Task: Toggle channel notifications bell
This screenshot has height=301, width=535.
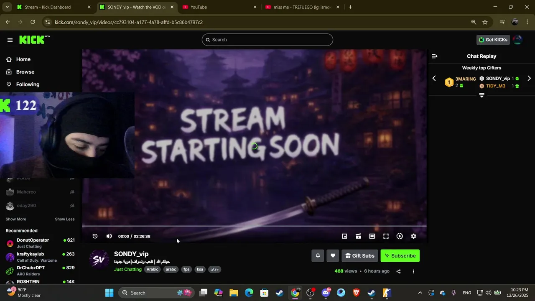Action: pyautogui.click(x=318, y=255)
